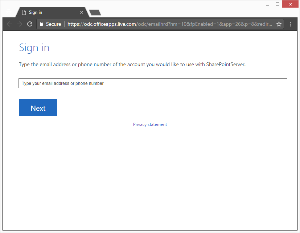Close the browser window with red X
The image size is (300, 233).
click(x=291, y=4)
